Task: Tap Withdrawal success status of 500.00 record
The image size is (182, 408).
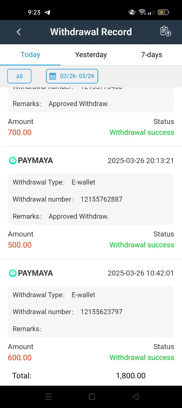Action: 142,245
